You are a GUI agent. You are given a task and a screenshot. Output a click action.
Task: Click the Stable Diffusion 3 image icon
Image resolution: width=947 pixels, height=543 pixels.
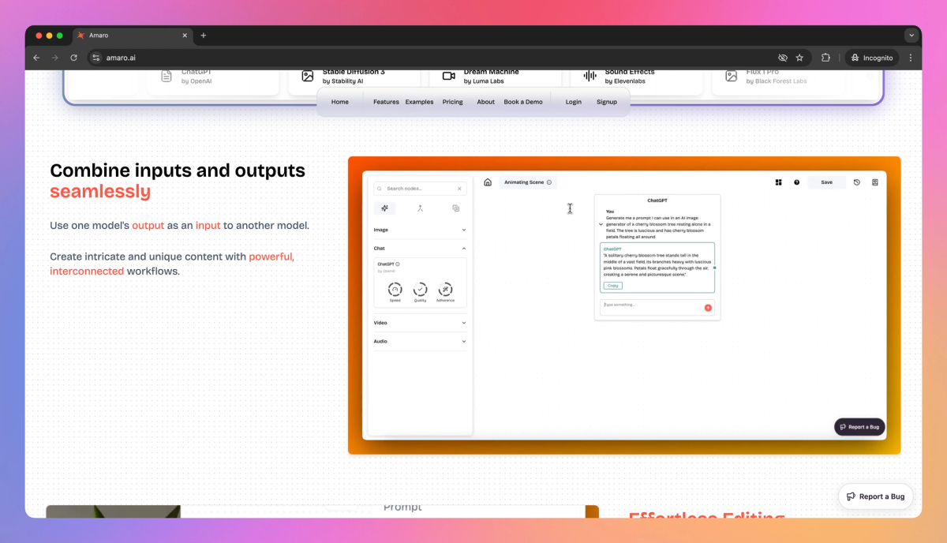coord(308,76)
